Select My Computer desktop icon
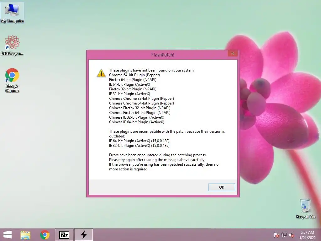Viewport: 321px width, 241px height. click(12, 13)
